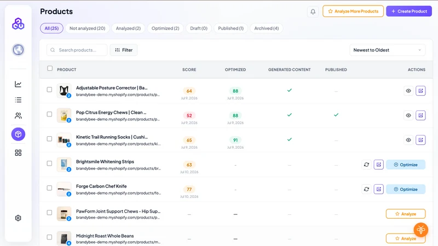Click the GENERATED CONTENT column header

click(x=290, y=69)
